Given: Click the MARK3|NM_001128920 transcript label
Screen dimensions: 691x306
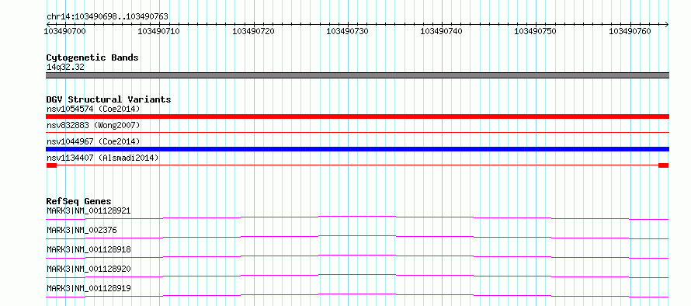Looking at the screenshot, I should 89,269.
